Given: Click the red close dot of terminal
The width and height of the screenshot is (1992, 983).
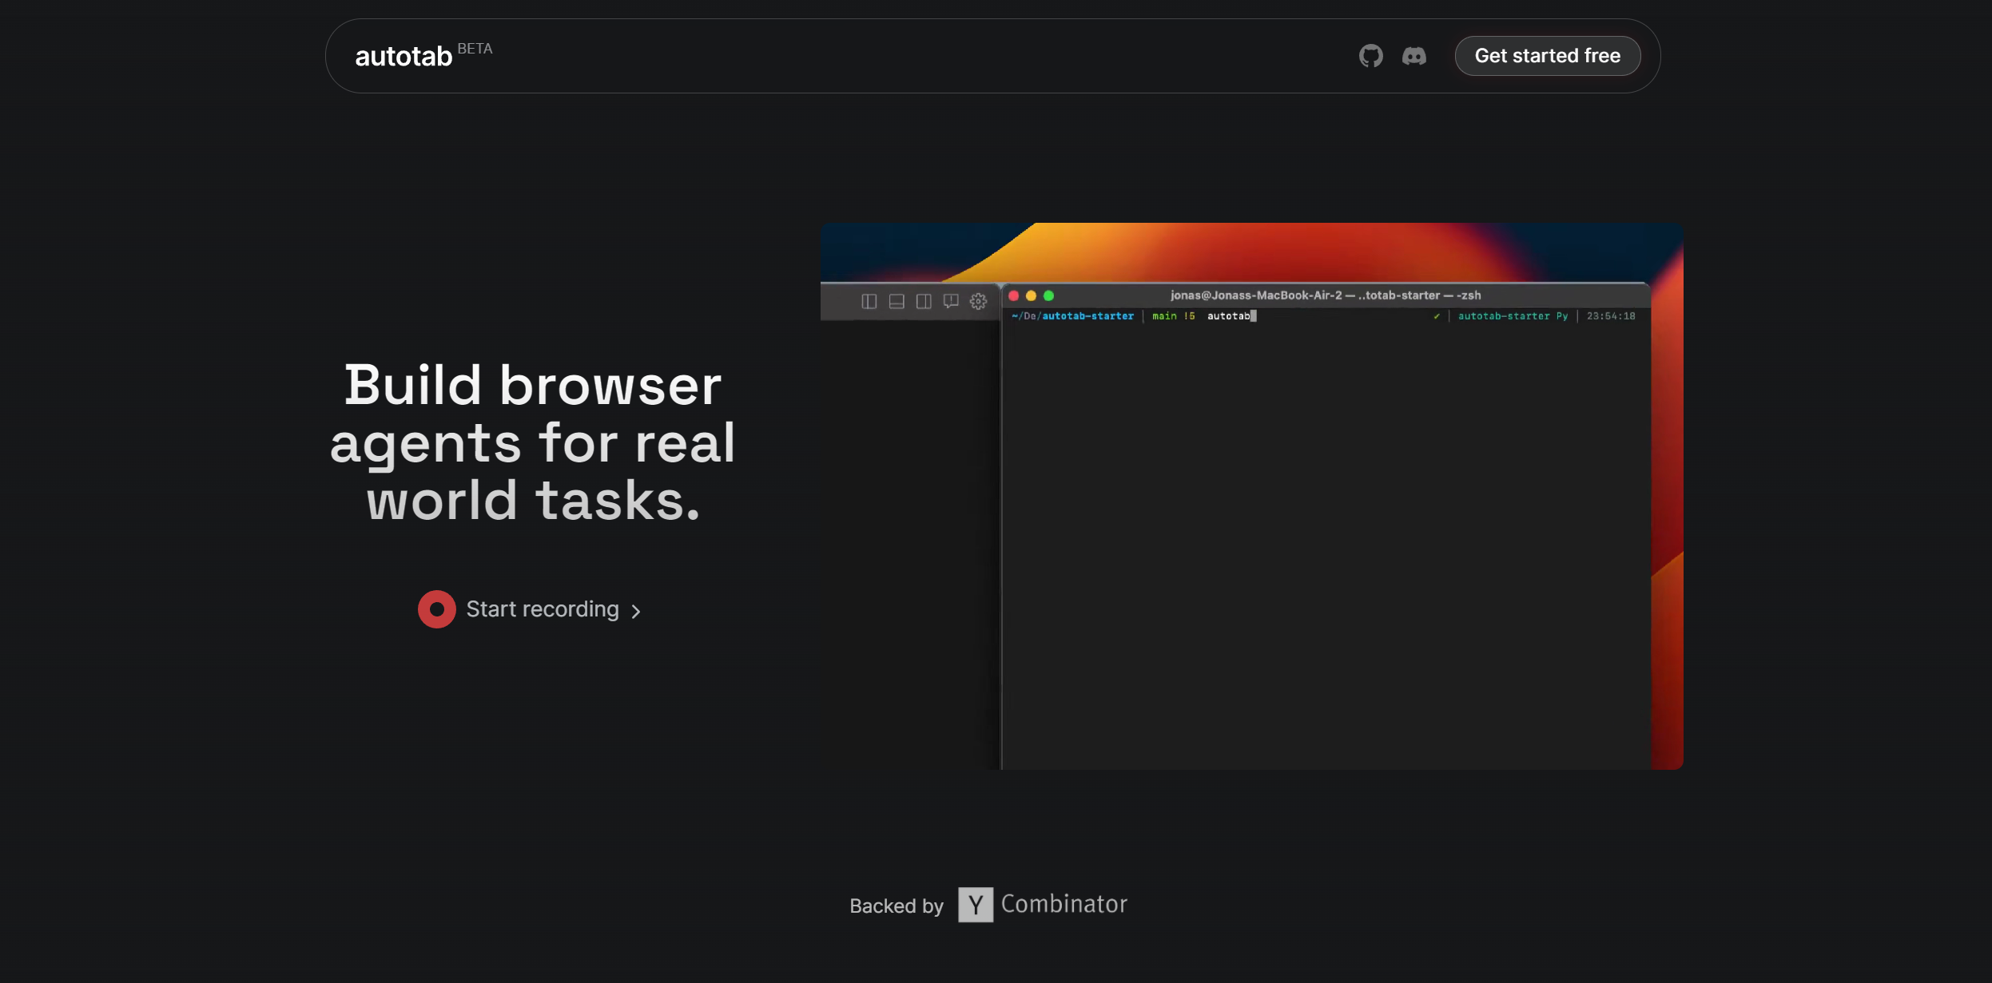Looking at the screenshot, I should (1013, 296).
